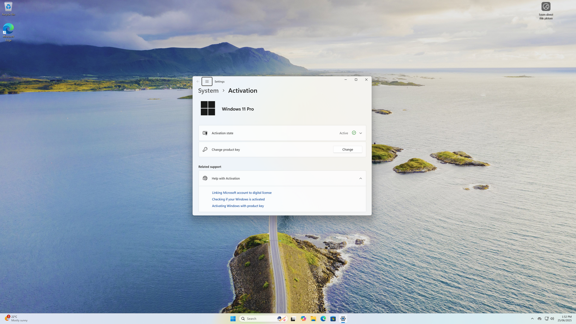Image resolution: width=576 pixels, height=324 pixels.
Task: Click the Windows 11 Pro edition text
Action: [238, 109]
